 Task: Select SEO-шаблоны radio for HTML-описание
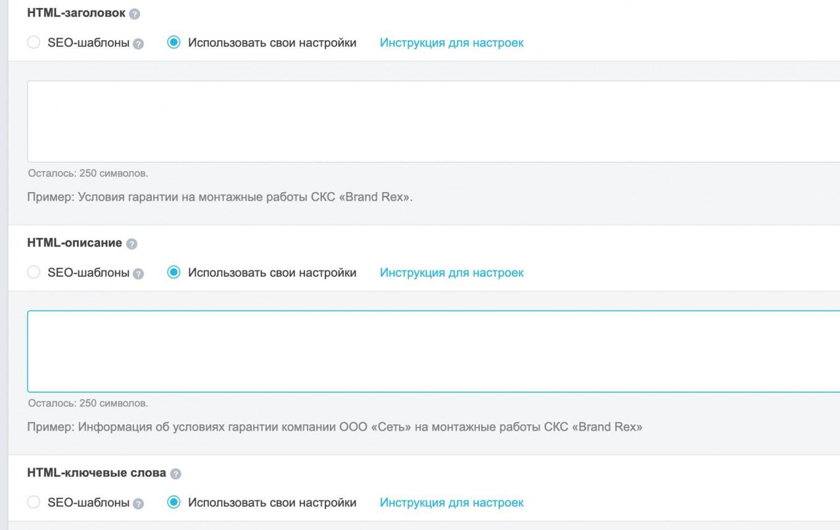click(x=34, y=272)
